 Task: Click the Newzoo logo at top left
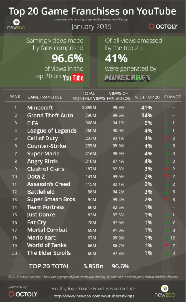(x=16, y=25)
